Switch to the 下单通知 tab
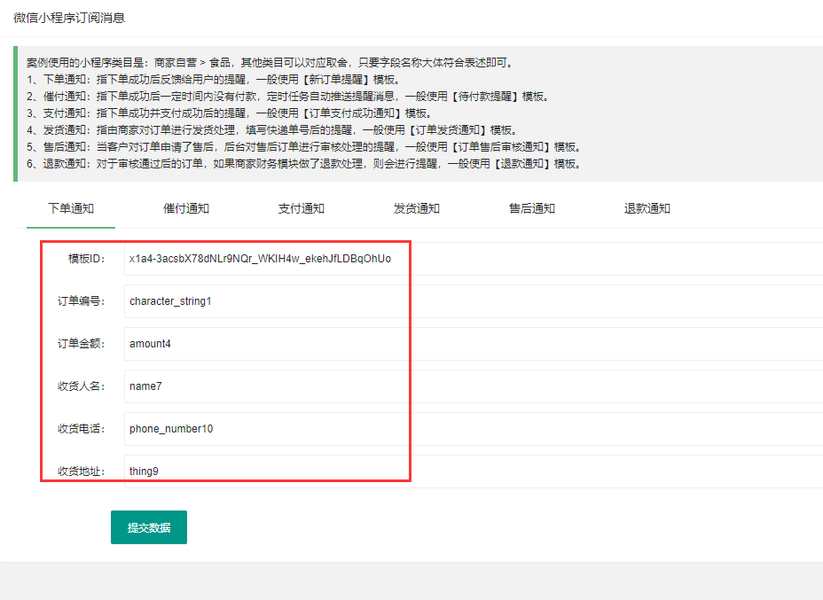The width and height of the screenshot is (823, 600). pyautogui.click(x=71, y=208)
